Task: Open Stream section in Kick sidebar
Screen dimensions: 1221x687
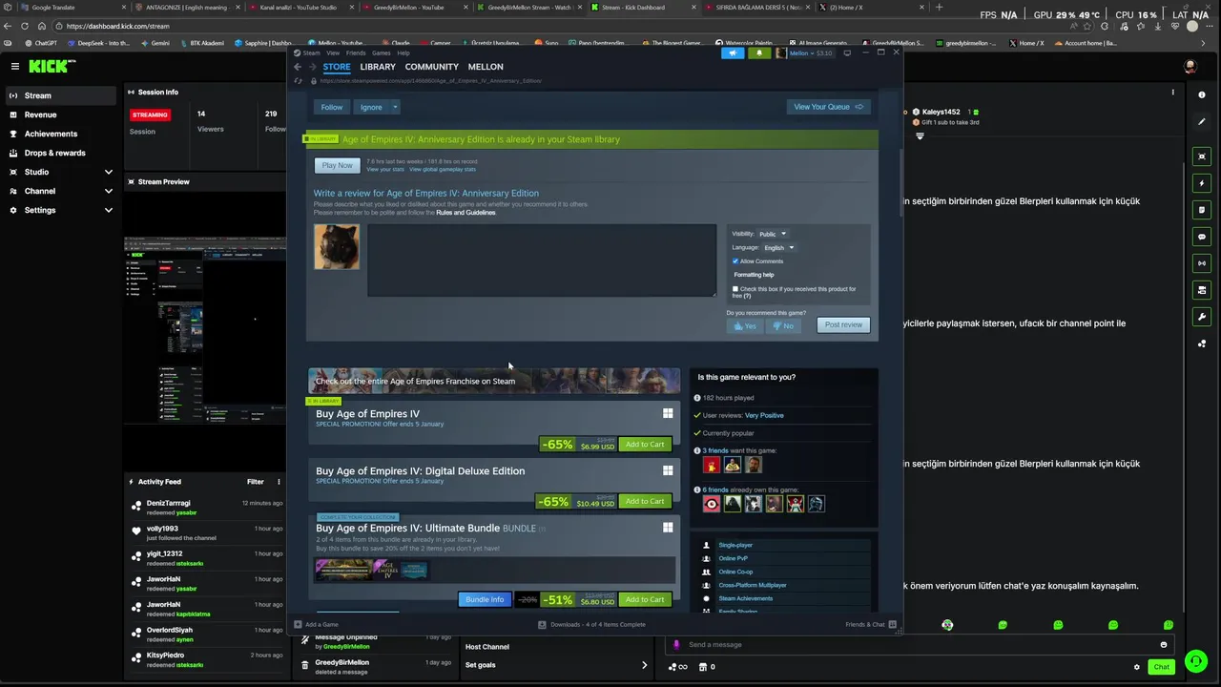Action: pos(61,95)
